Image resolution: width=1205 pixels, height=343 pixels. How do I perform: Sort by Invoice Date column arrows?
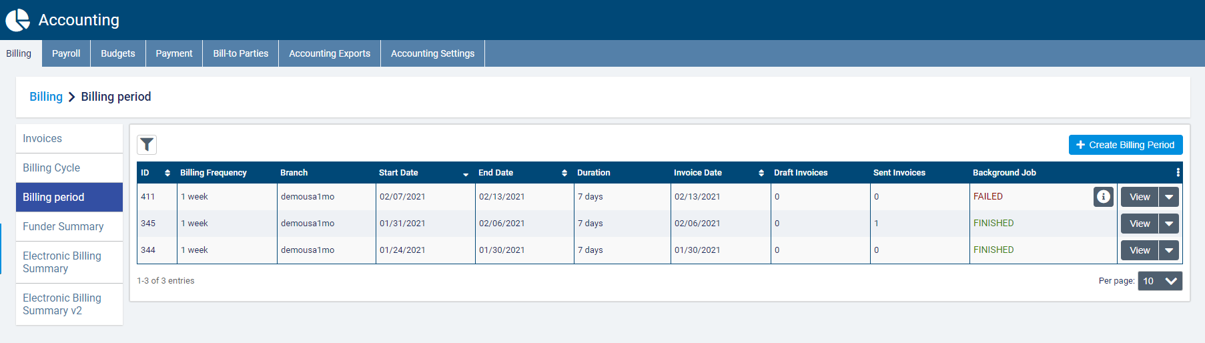(x=761, y=173)
